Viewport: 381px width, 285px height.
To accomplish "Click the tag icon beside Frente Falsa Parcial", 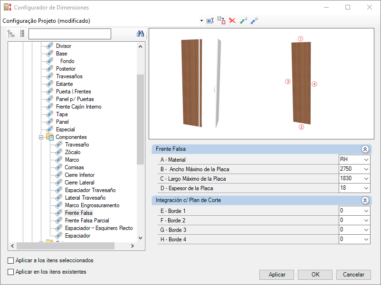I will coord(58,220).
